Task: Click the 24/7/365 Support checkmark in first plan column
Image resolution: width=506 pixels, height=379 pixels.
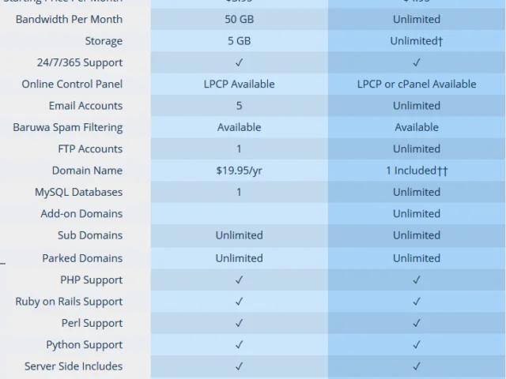Action: [239, 62]
